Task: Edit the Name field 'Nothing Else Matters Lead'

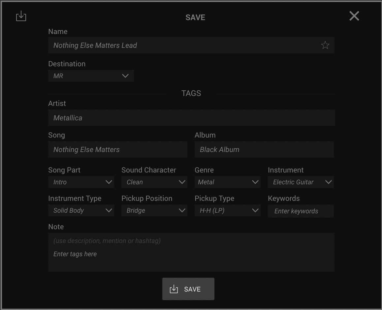Action: [x=191, y=45]
